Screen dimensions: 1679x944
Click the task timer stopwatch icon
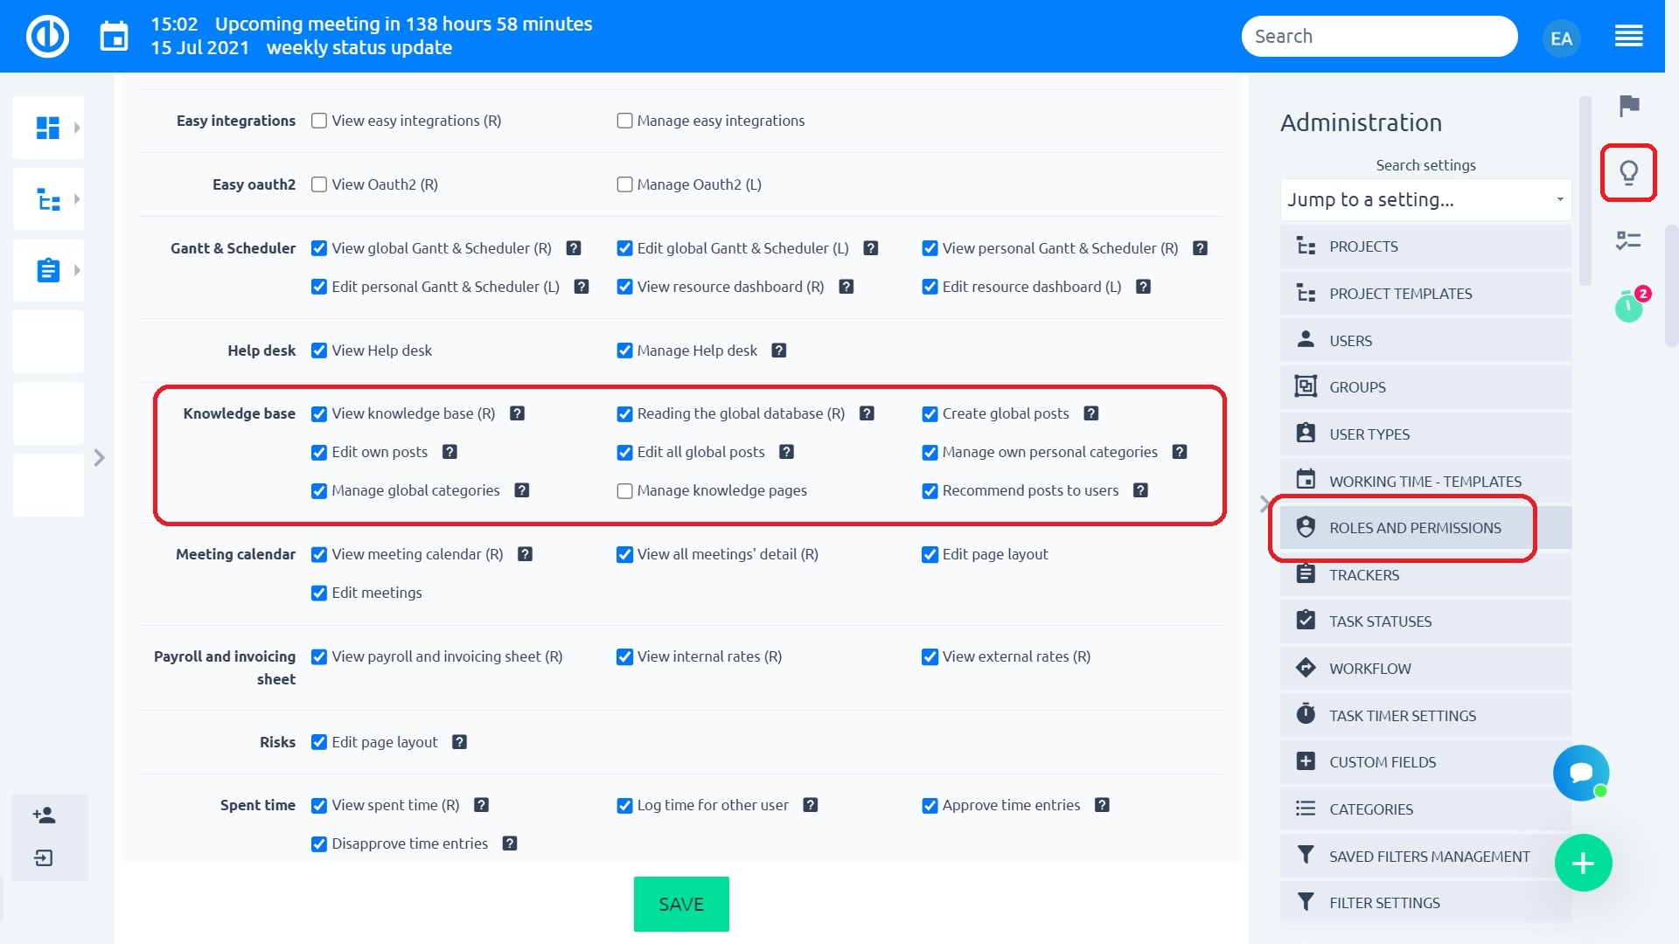point(1628,307)
